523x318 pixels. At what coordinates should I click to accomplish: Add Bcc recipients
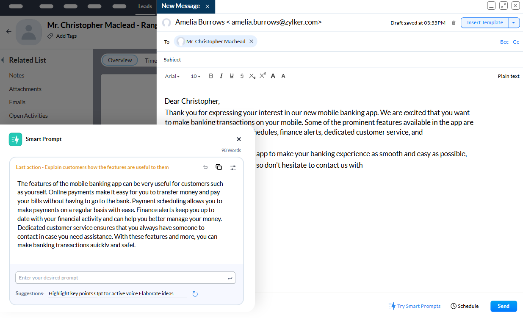coord(504,42)
